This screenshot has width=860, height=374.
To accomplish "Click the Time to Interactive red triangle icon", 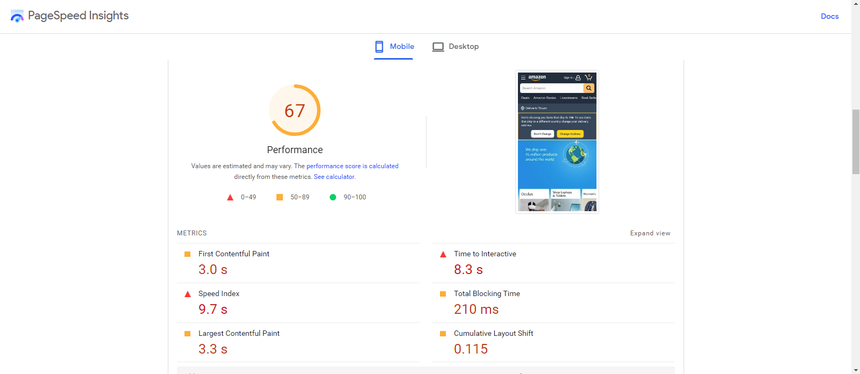I will [x=443, y=254].
